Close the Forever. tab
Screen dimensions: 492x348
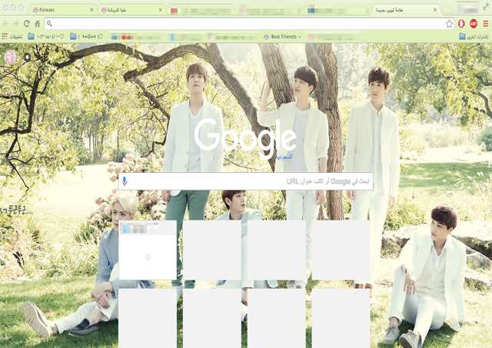(91, 10)
